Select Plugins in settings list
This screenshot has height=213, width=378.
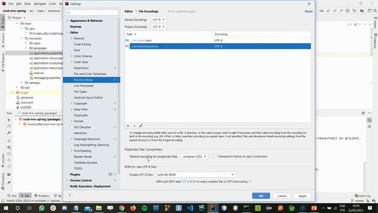pyautogui.click(x=75, y=175)
